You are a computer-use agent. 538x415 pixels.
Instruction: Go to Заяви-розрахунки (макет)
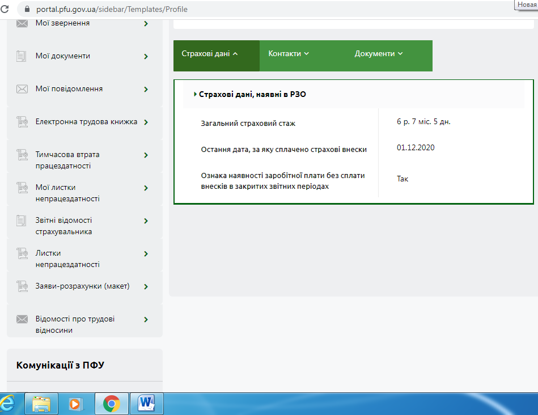[82, 286]
